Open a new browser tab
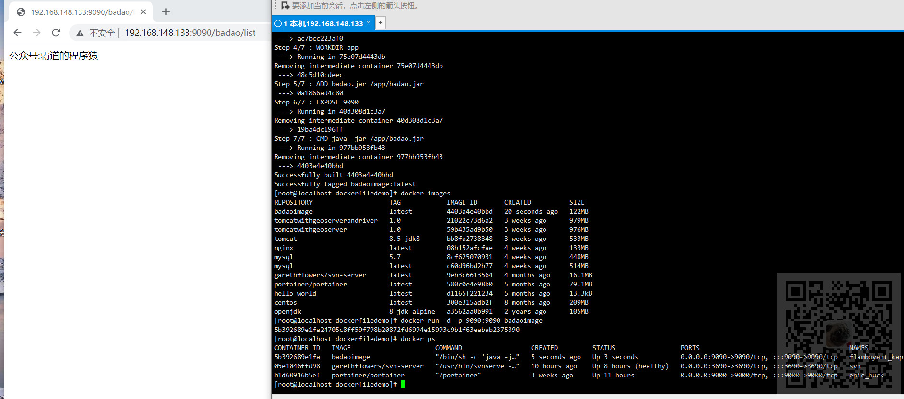Image resolution: width=904 pixels, height=399 pixels. tap(166, 11)
